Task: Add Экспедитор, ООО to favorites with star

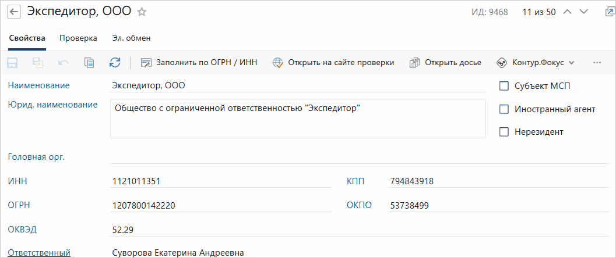Action: pos(142,12)
